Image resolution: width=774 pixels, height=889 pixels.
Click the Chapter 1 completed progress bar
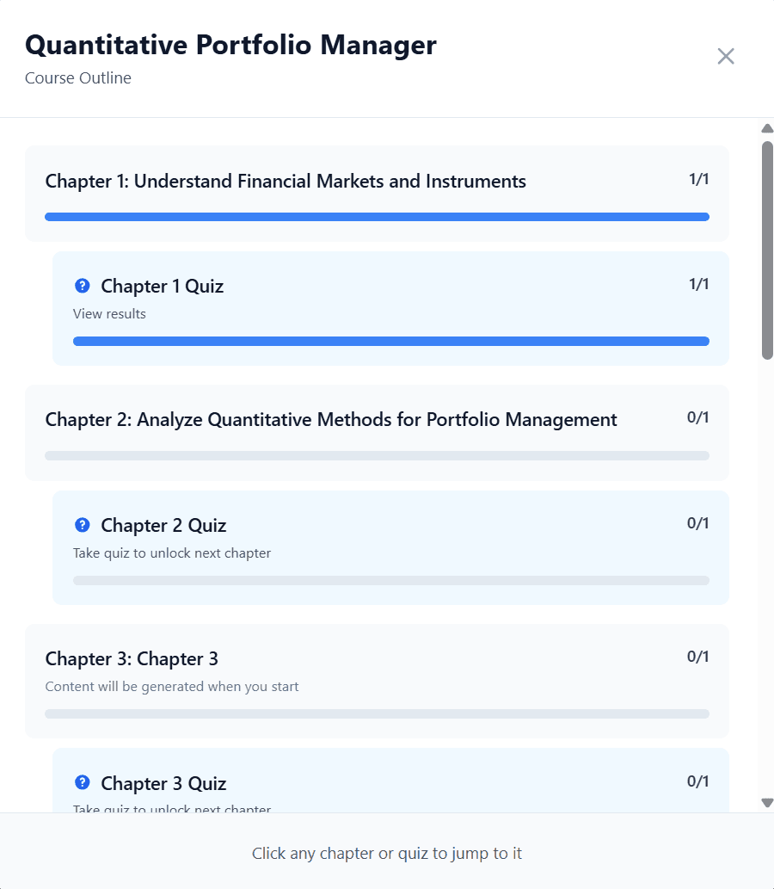[377, 216]
